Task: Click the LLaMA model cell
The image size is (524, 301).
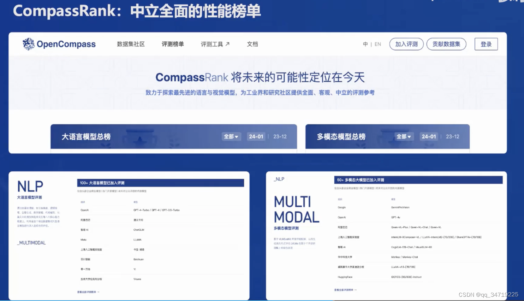Action: (x=137, y=240)
